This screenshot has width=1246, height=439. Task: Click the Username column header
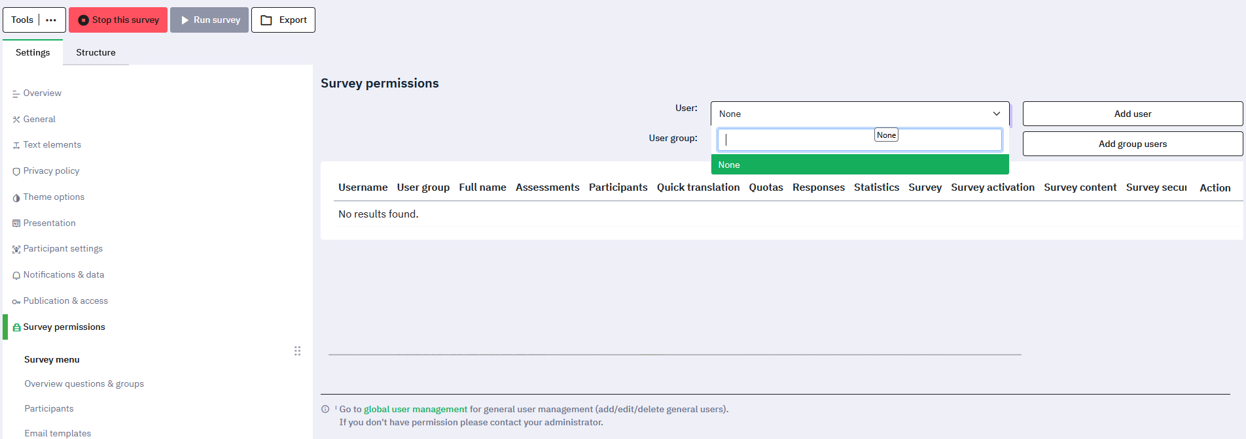(363, 187)
